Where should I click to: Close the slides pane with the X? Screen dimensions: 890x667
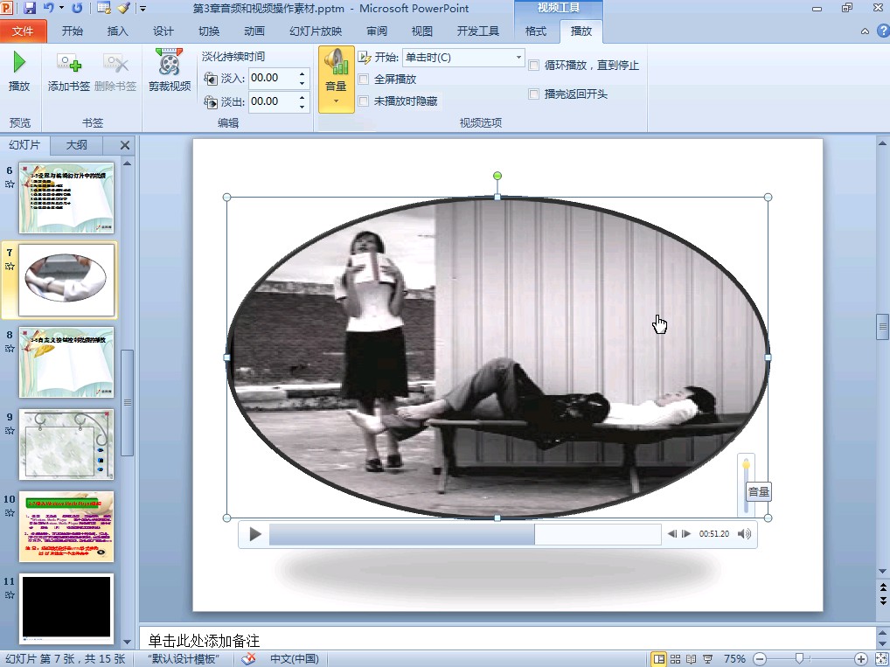124,145
